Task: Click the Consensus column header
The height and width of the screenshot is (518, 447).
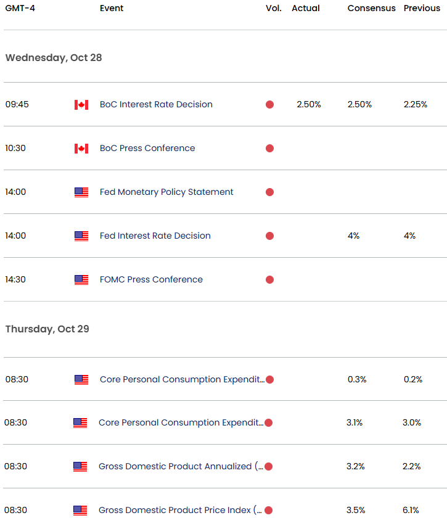Action: [x=371, y=8]
